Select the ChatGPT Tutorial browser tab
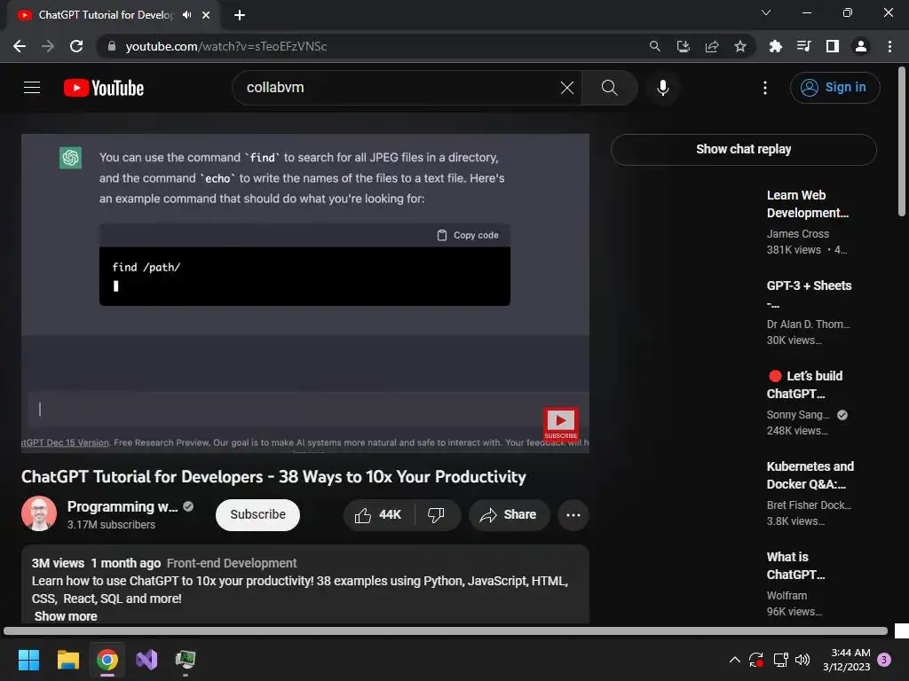 pyautogui.click(x=105, y=15)
